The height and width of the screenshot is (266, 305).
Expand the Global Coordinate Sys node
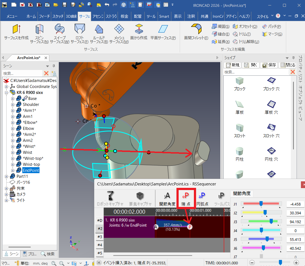7,87
